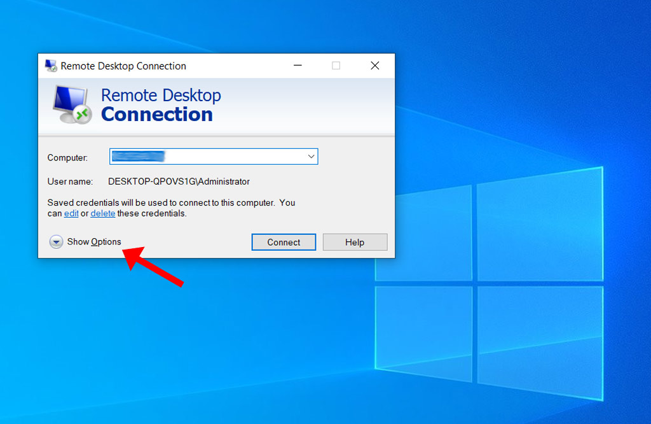Image resolution: width=651 pixels, height=424 pixels.
Task: Expand Show Options arrow button
Action: (56, 241)
